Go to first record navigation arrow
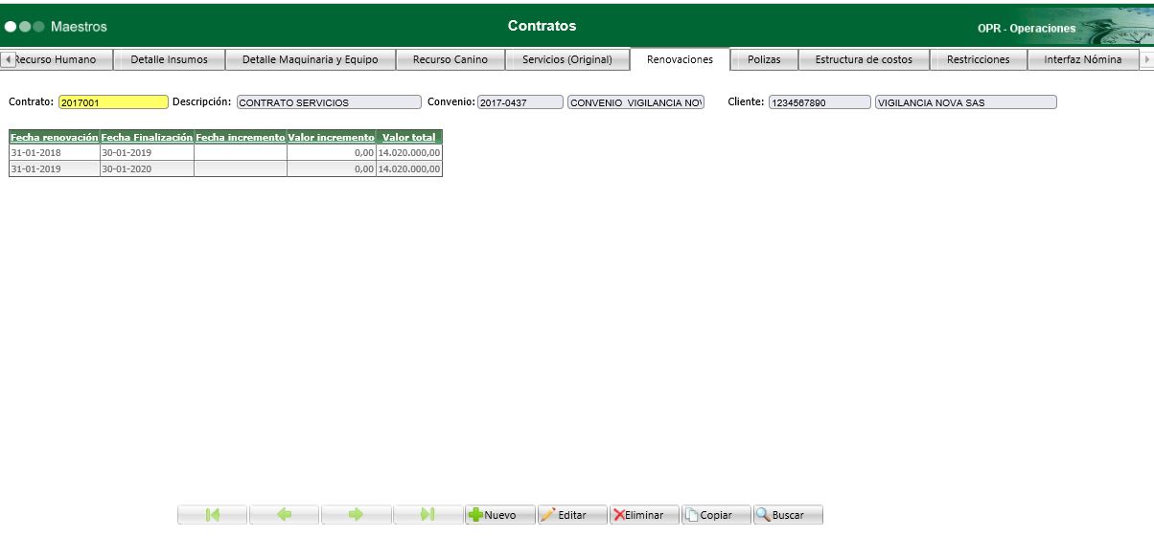This screenshot has width=1154, height=560. coord(213,515)
